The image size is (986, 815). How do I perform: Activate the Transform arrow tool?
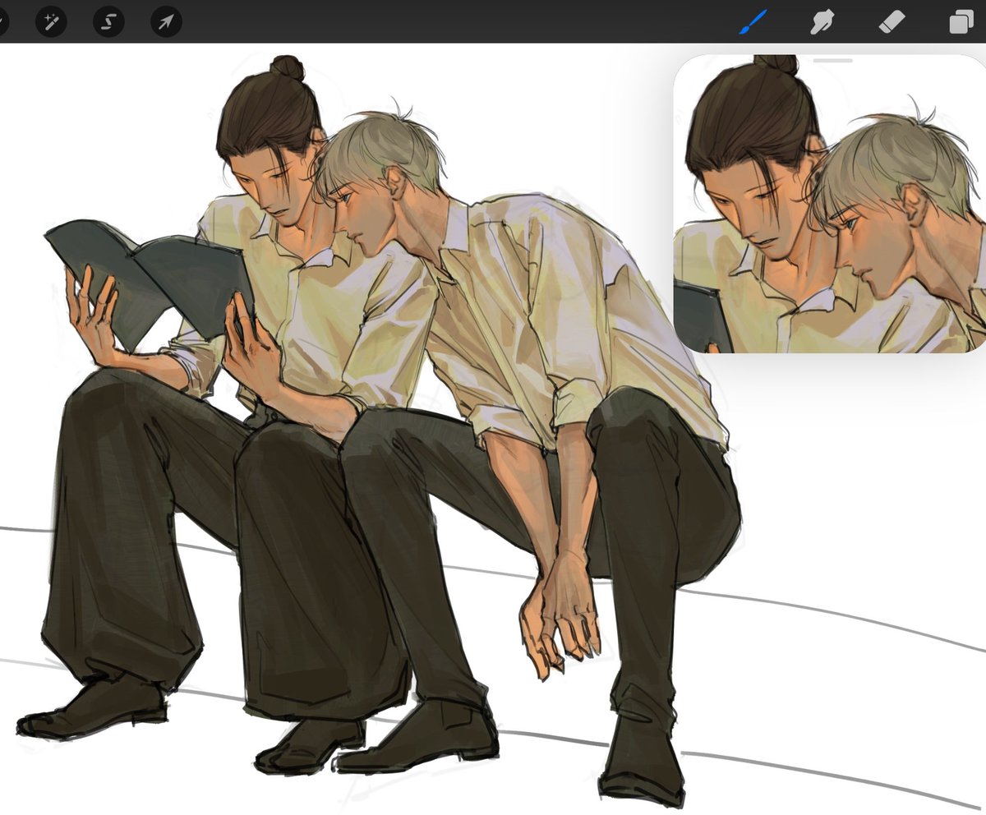pyautogui.click(x=166, y=21)
